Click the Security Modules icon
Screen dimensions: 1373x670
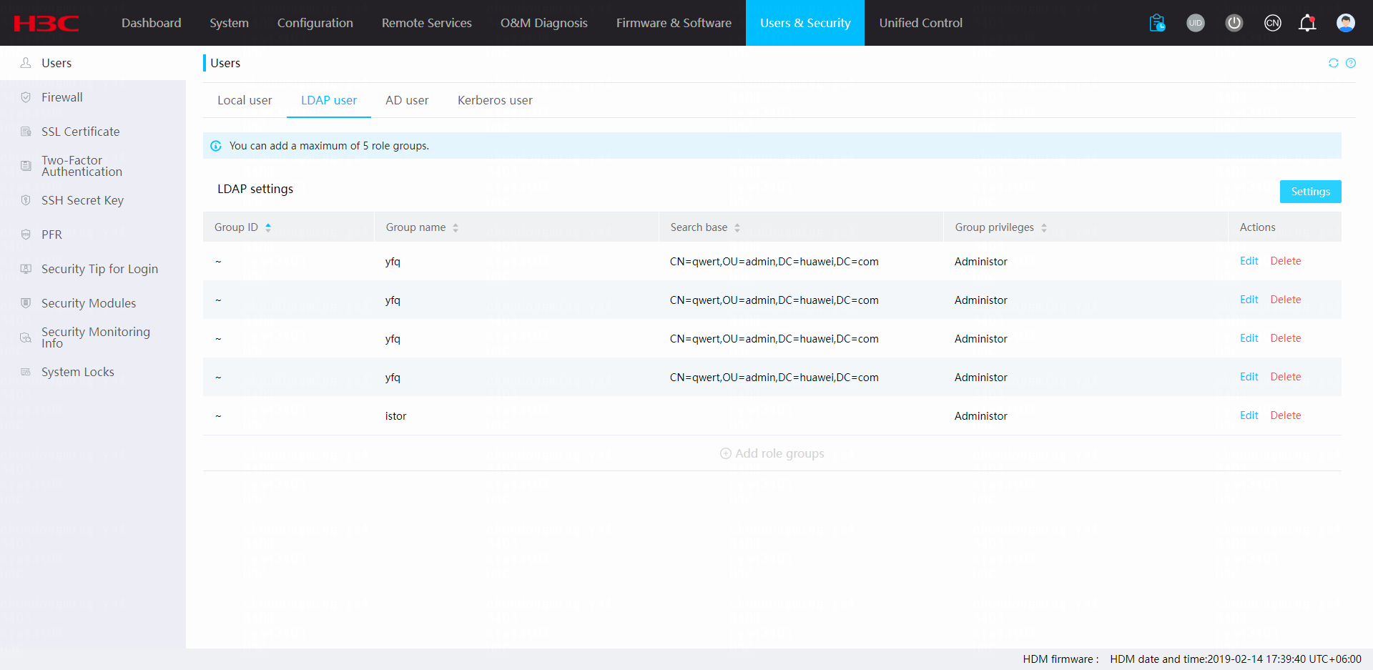click(26, 303)
